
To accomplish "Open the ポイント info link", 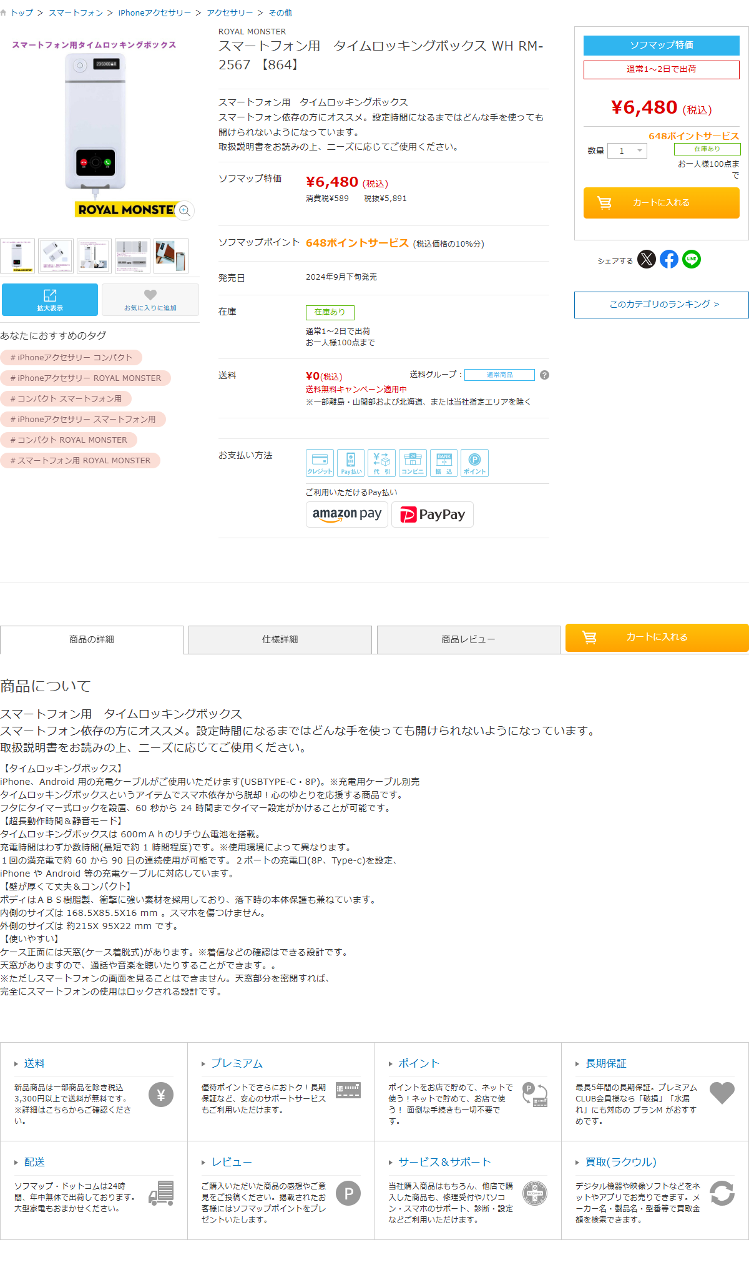I will coord(419,1063).
